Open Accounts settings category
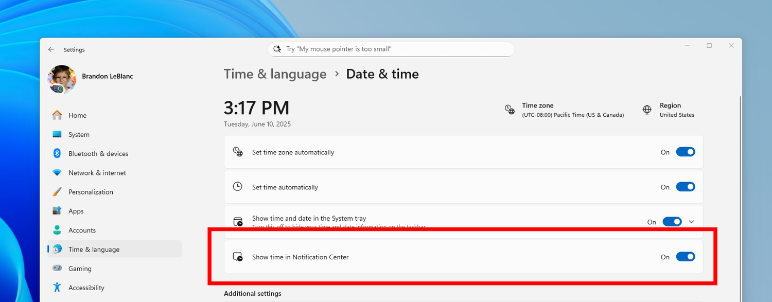This screenshot has width=772, height=302. [114, 230]
